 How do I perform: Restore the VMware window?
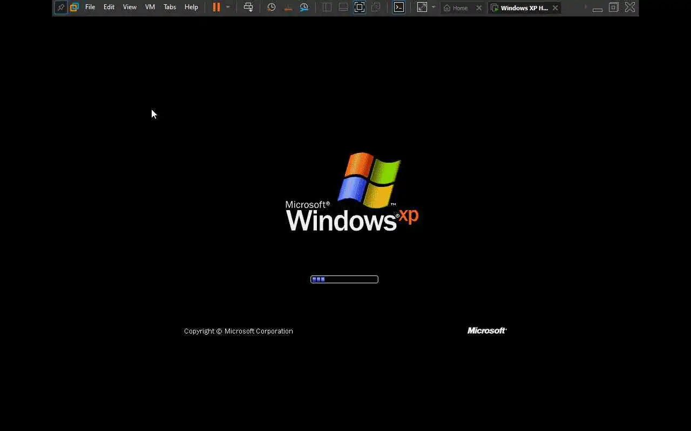point(614,8)
